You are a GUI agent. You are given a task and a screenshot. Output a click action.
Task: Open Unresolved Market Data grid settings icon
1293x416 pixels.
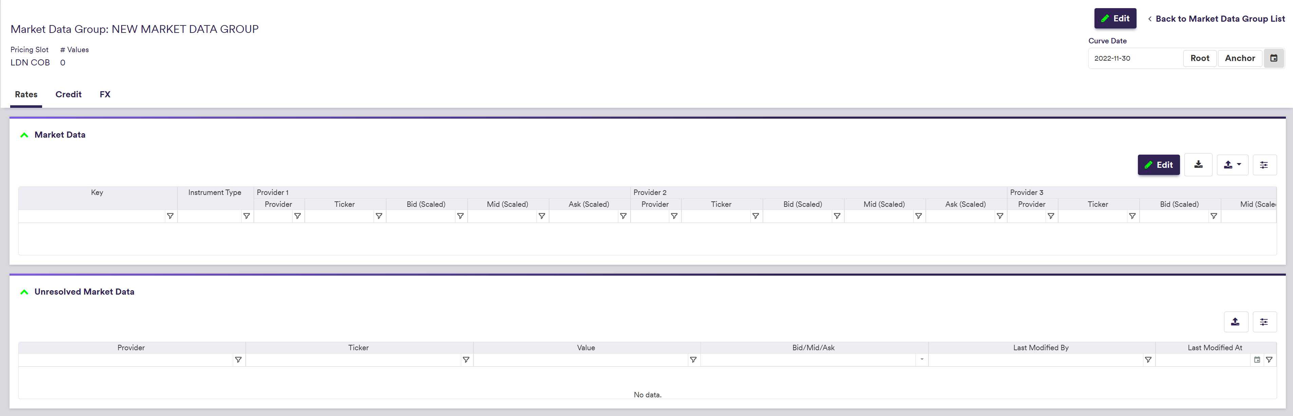[1264, 322]
